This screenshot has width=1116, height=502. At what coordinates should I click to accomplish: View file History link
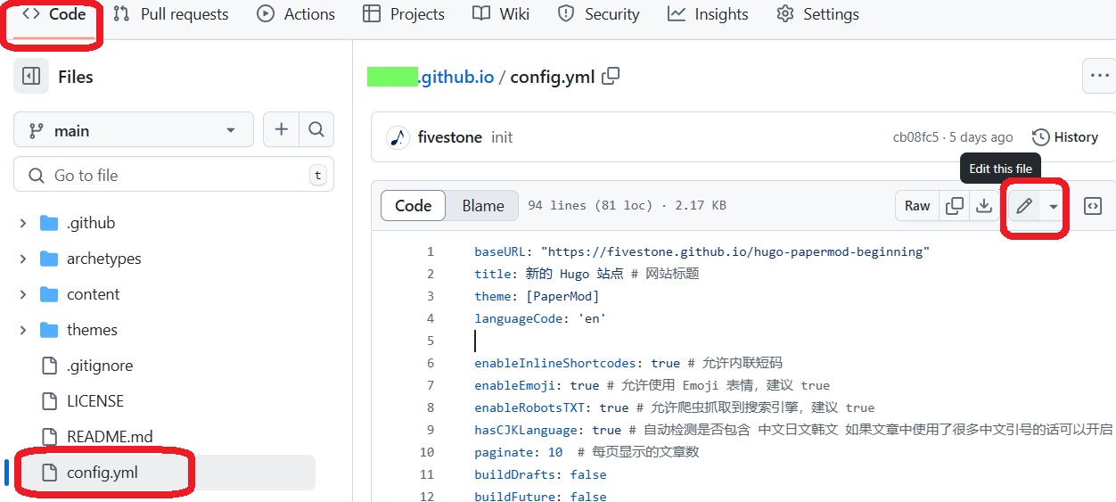coord(1065,137)
